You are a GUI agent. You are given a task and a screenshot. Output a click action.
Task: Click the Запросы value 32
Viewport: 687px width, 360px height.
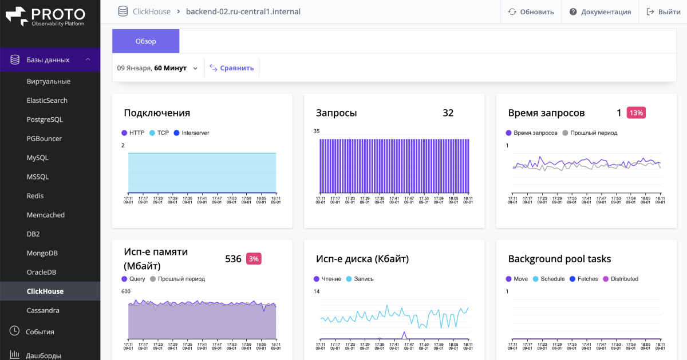pos(448,113)
